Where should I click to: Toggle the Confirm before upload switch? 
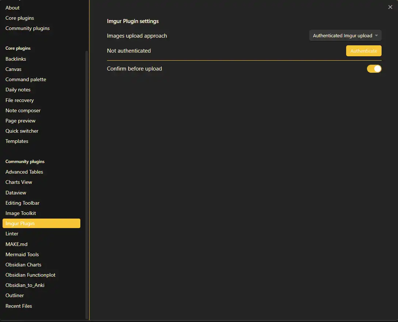(x=374, y=69)
